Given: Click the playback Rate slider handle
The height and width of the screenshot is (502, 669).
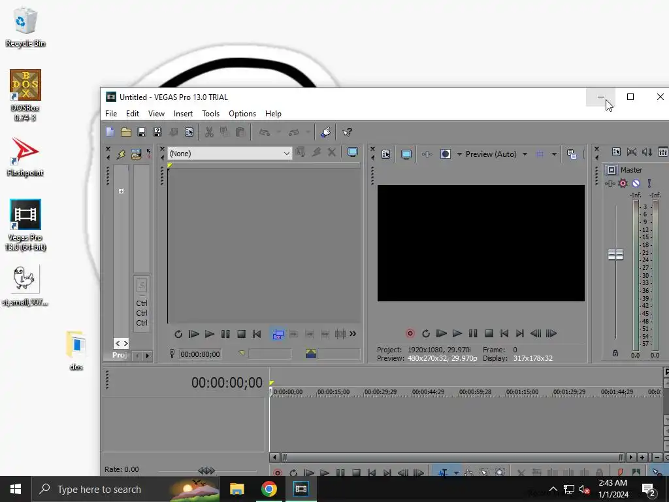Looking at the screenshot, I should (206, 471).
